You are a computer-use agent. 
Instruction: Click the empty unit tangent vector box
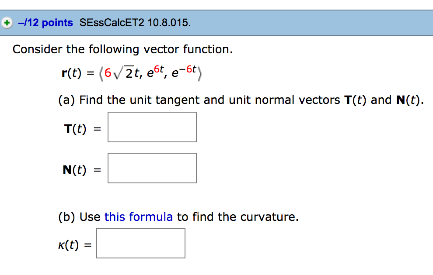[152, 127]
